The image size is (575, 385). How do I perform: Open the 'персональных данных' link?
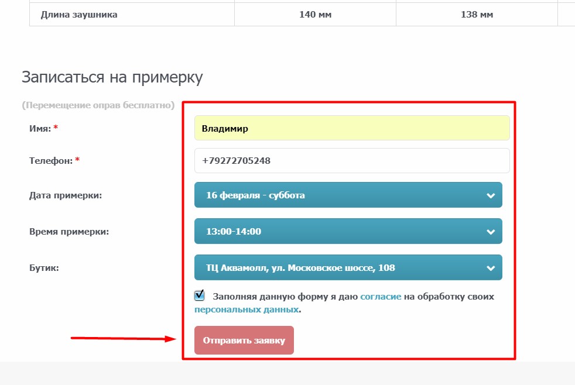click(247, 310)
